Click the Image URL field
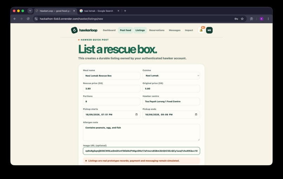Image resolution: width=283 pixels, height=179 pixels. click(141, 151)
